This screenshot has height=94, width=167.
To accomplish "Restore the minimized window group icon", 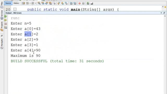I will [2, 36].
